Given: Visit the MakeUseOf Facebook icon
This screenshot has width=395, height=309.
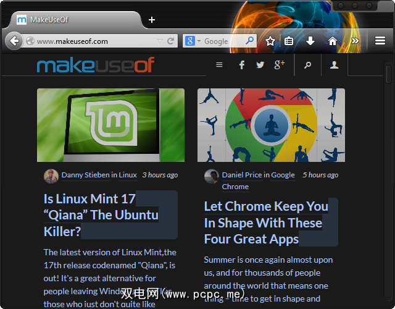Looking at the screenshot, I should [242, 65].
